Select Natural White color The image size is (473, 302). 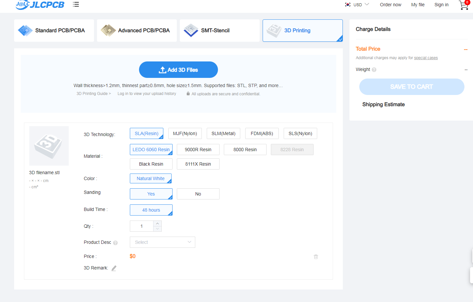pyautogui.click(x=151, y=178)
